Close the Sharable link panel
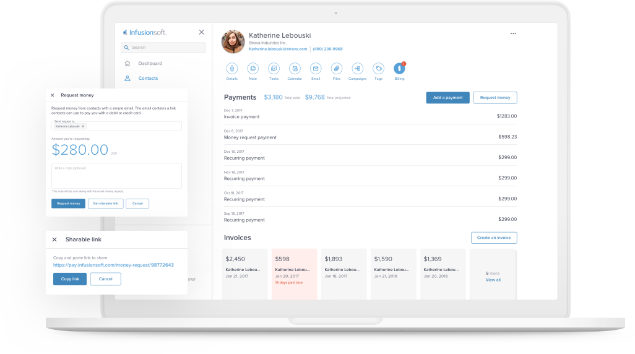The image size is (635, 354). tap(54, 240)
